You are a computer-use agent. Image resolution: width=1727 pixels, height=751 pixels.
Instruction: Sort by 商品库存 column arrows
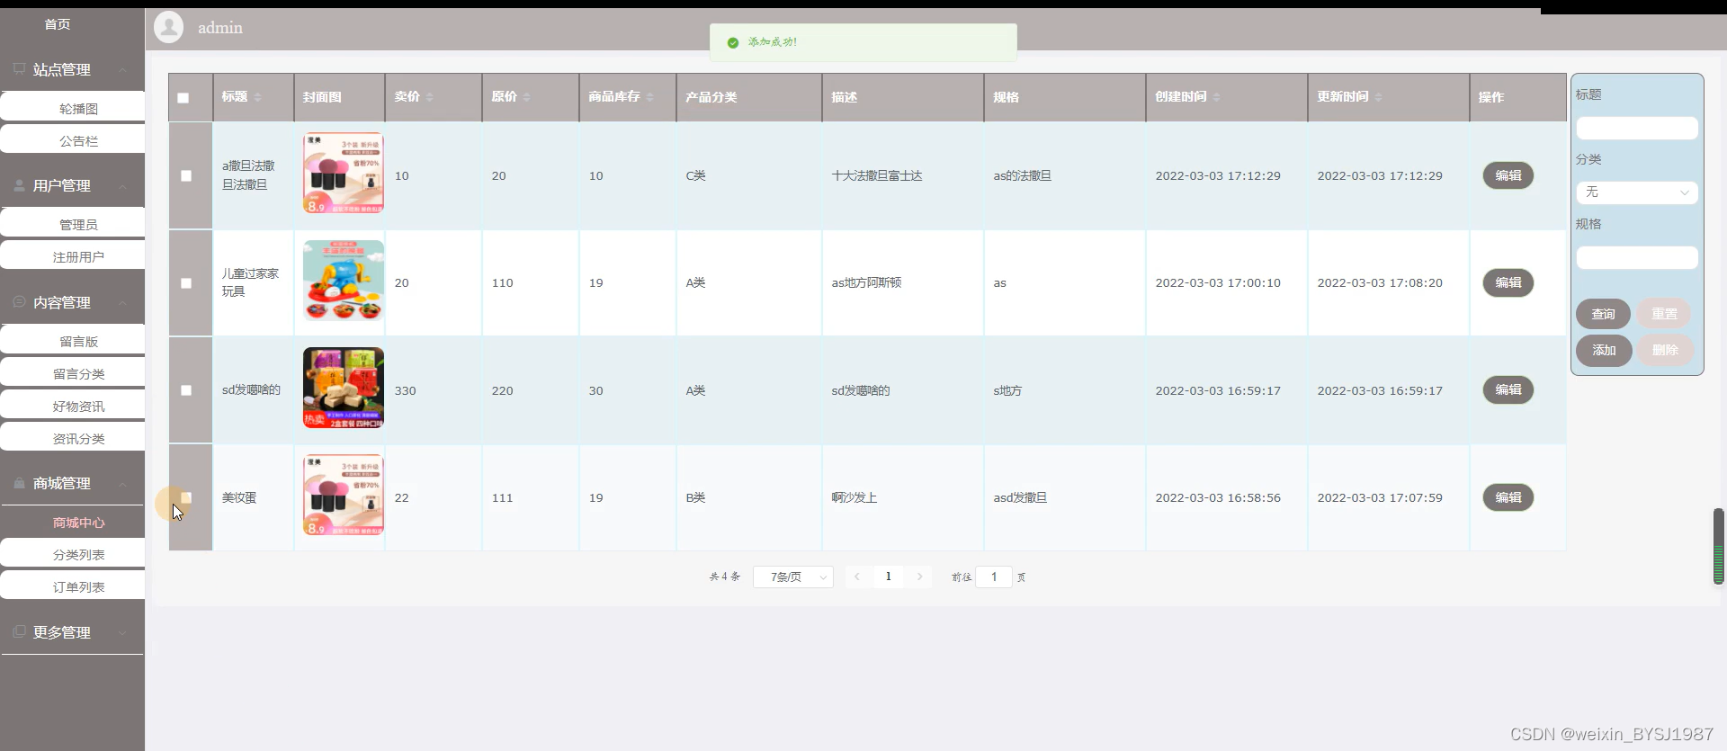tap(650, 97)
